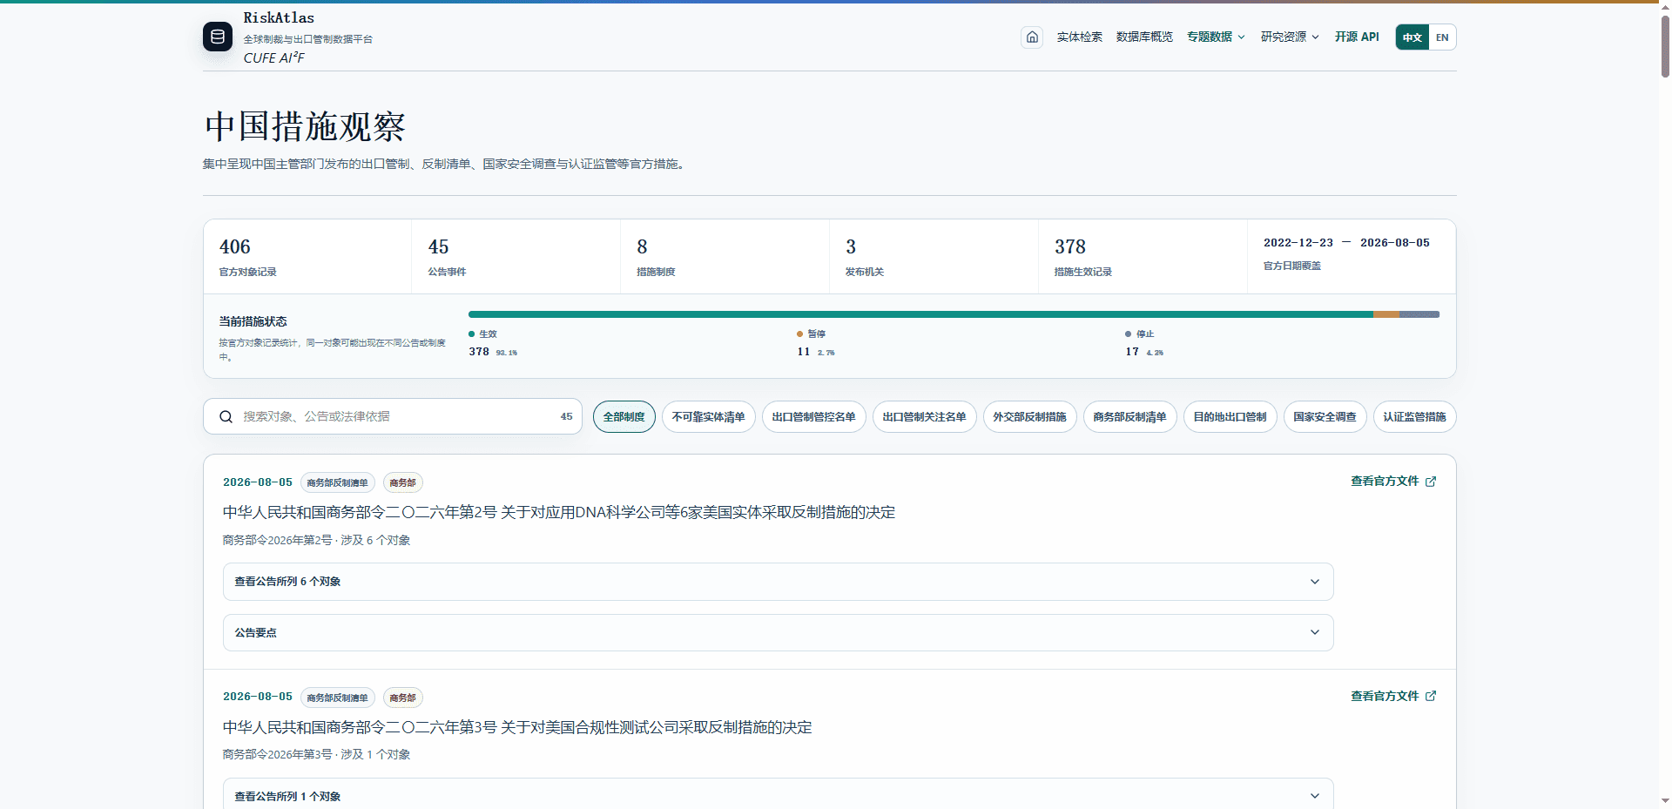
Task: Filter by the 商务部反制清单 chip in filter row
Action: coord(1129,416)
